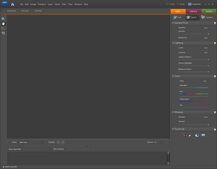Click the Undo button
The image size is (217, 169).
[170, 4]
